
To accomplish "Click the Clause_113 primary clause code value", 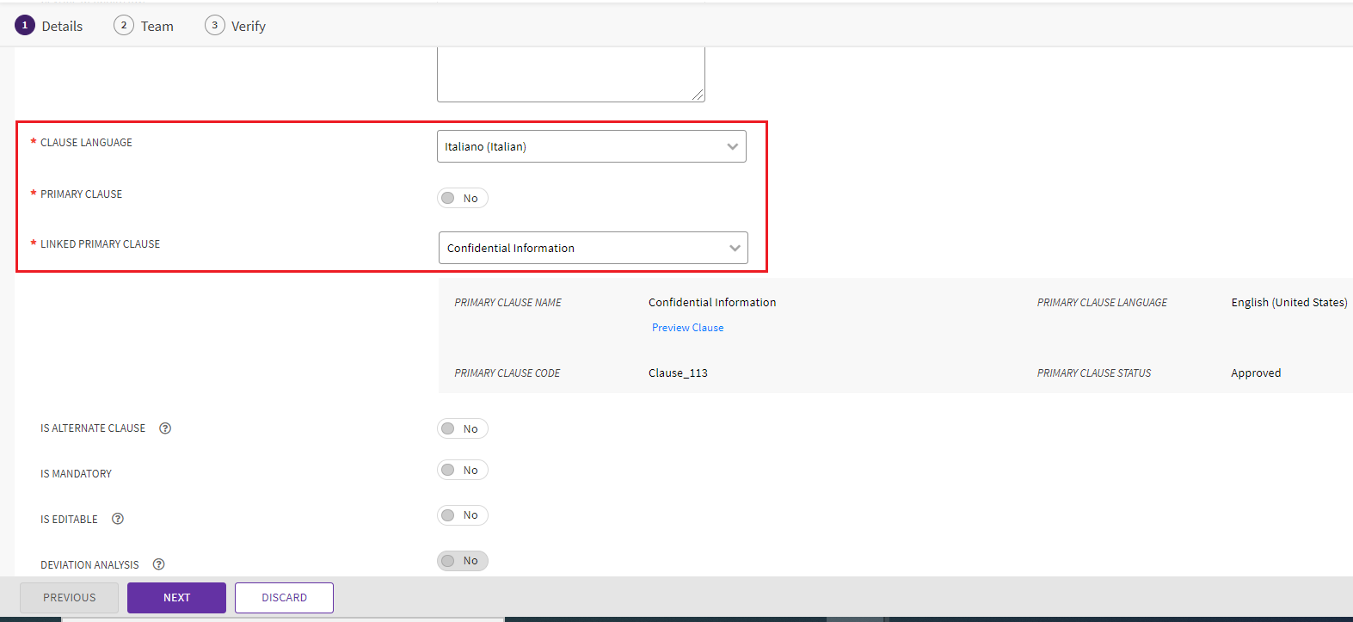I will [x=678, y=373].
